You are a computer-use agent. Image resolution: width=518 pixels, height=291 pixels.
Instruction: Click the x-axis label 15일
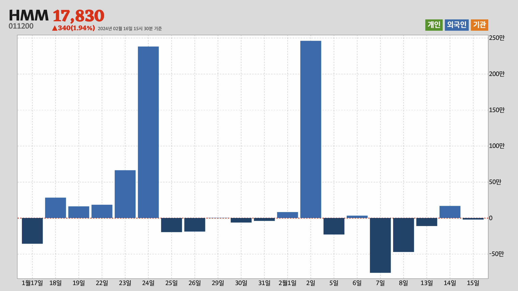[473, 283]
